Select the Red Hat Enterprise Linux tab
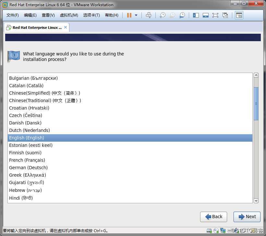Image resolution: width=266 pixels, height=236 pixels. [x=37, y=28]
